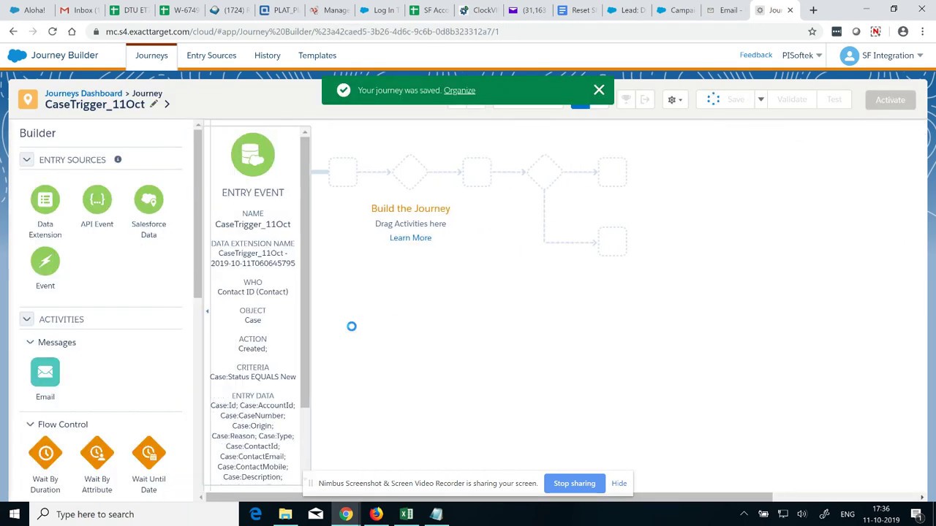Switch to the Aloha! browser tab

[x=29, y=10]
